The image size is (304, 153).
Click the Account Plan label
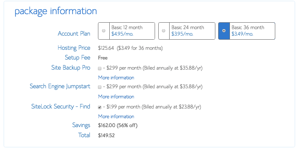pyautogui.click(x=74, y=34)
